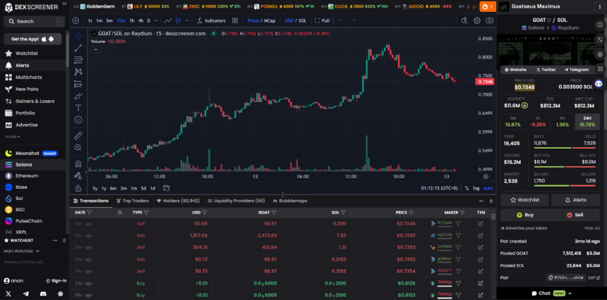Toggle theme settings sun icon
Screen dimensions: 607x300
coord(61,294)
